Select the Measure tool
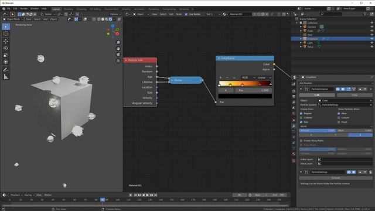Viewport: 375px width, 211px height. (x=6, y=77)
